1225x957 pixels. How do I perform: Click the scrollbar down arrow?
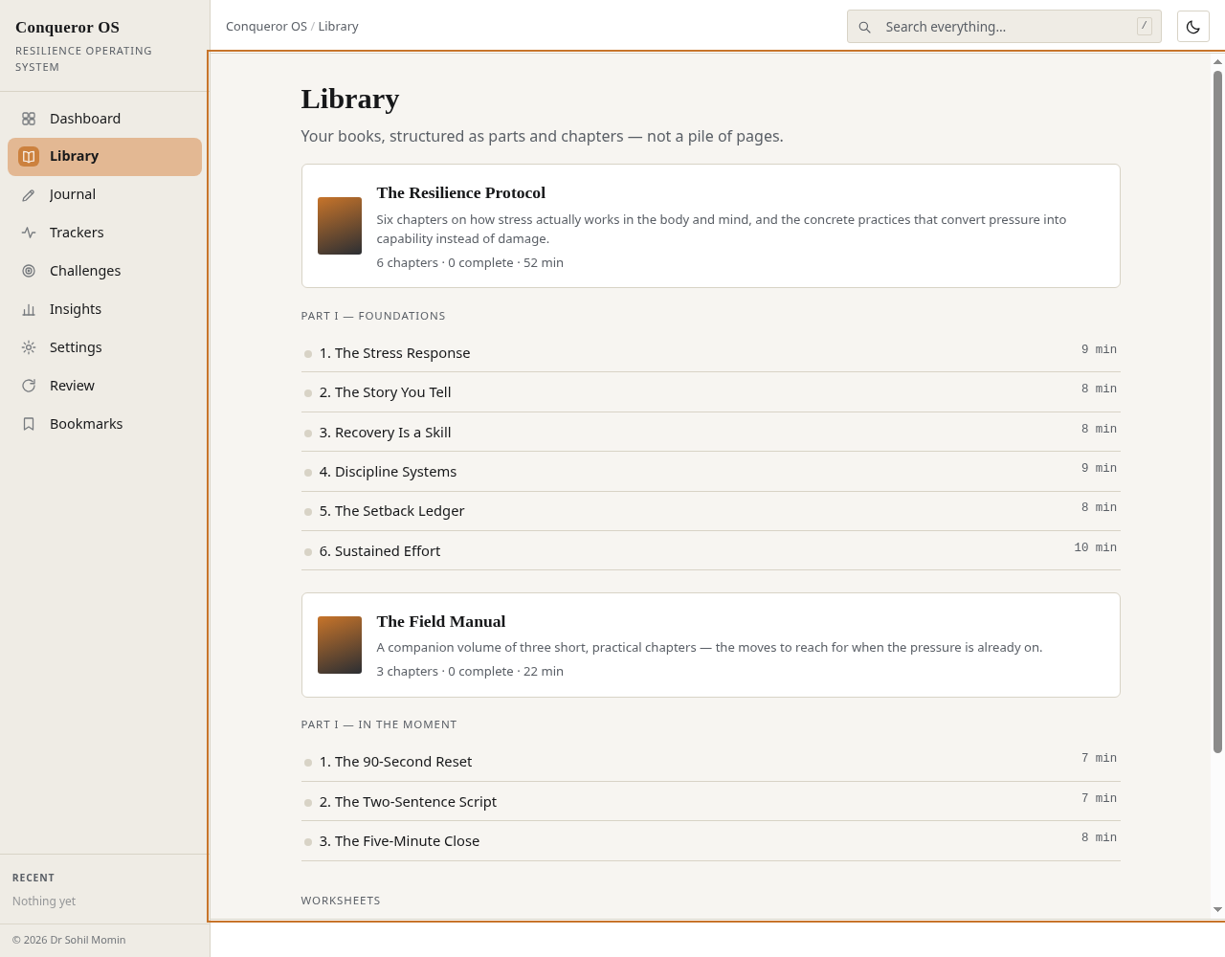coord(1217,909)
